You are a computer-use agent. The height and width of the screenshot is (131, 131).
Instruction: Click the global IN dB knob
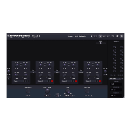click(x=9, y=71)
